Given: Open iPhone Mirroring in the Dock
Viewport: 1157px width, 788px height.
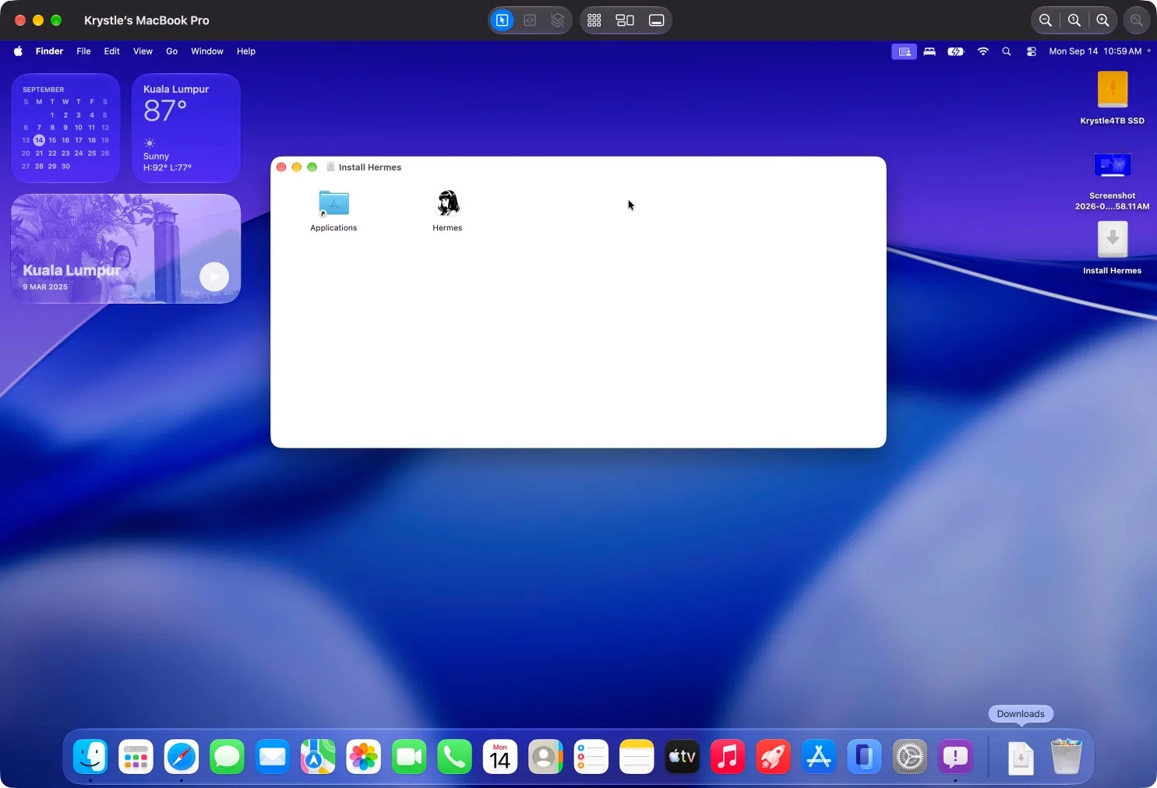Looking at the screenshot, I should [864, 756].
